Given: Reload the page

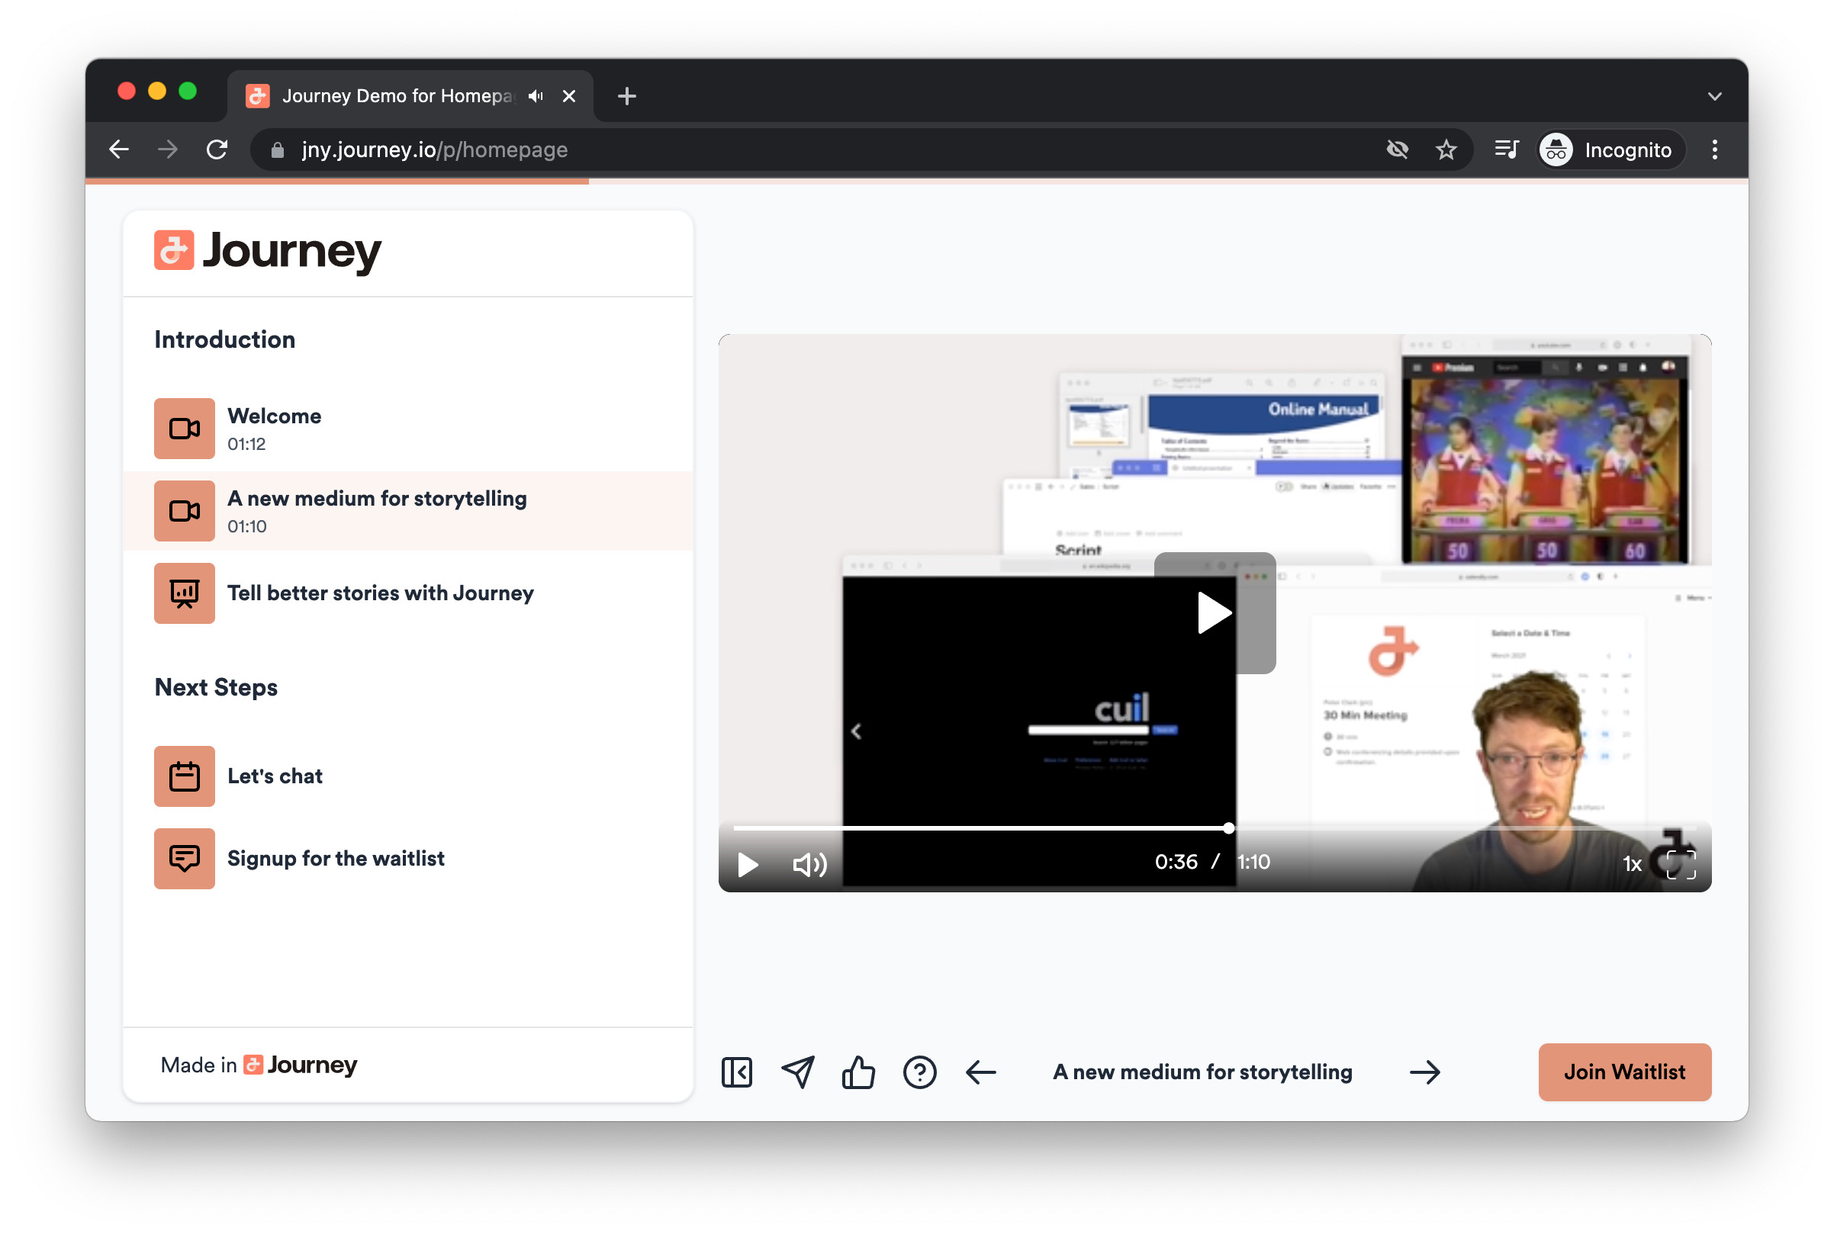Looking at the screenshot, I should point(217,149).
